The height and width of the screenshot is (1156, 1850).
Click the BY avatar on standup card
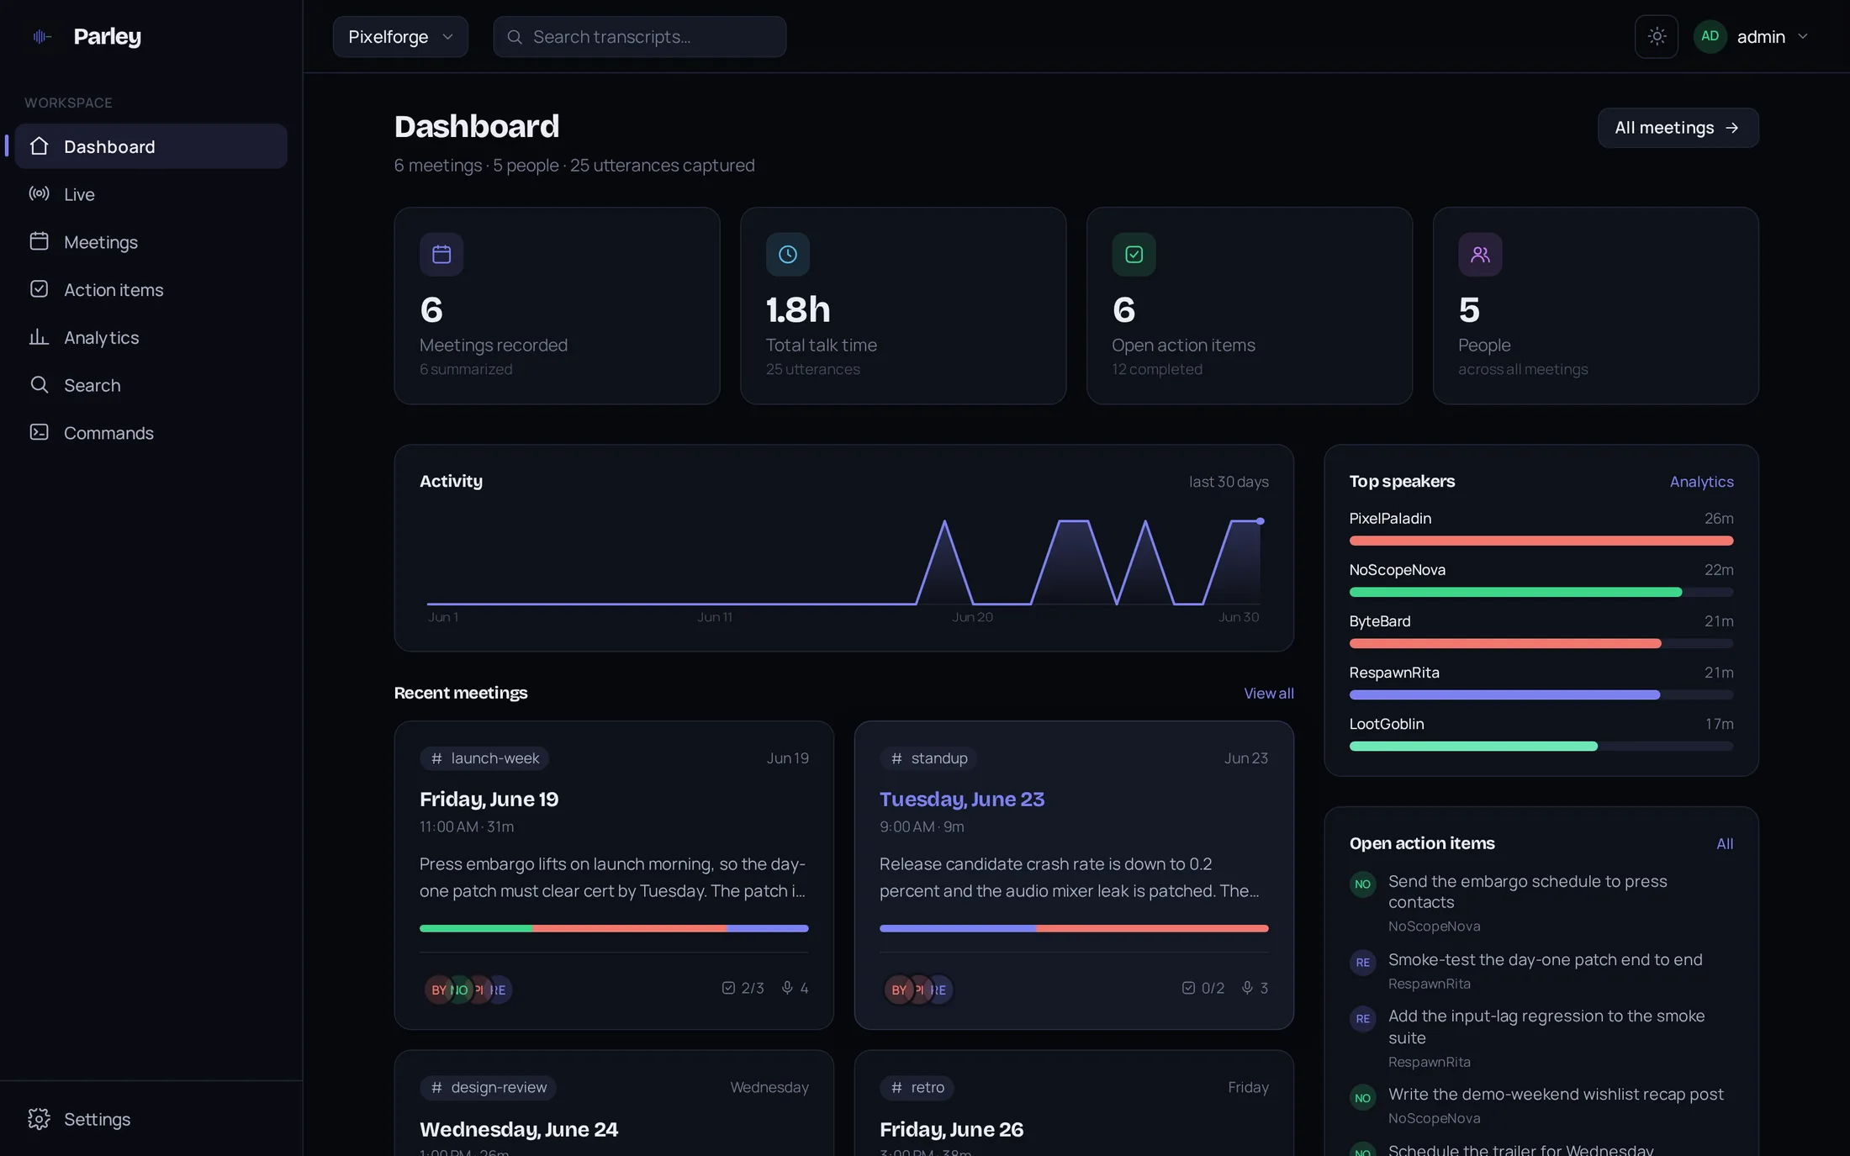[x=898, y=990]
